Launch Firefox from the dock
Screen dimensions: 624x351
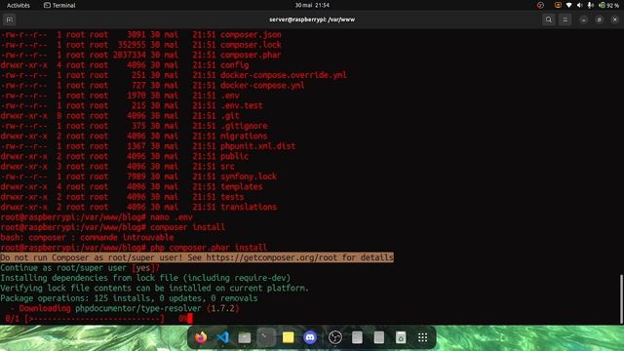pos(201,337)
